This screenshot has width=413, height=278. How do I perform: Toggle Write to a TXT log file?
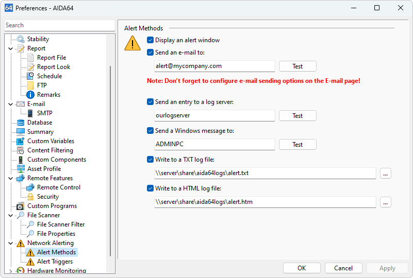150,160
